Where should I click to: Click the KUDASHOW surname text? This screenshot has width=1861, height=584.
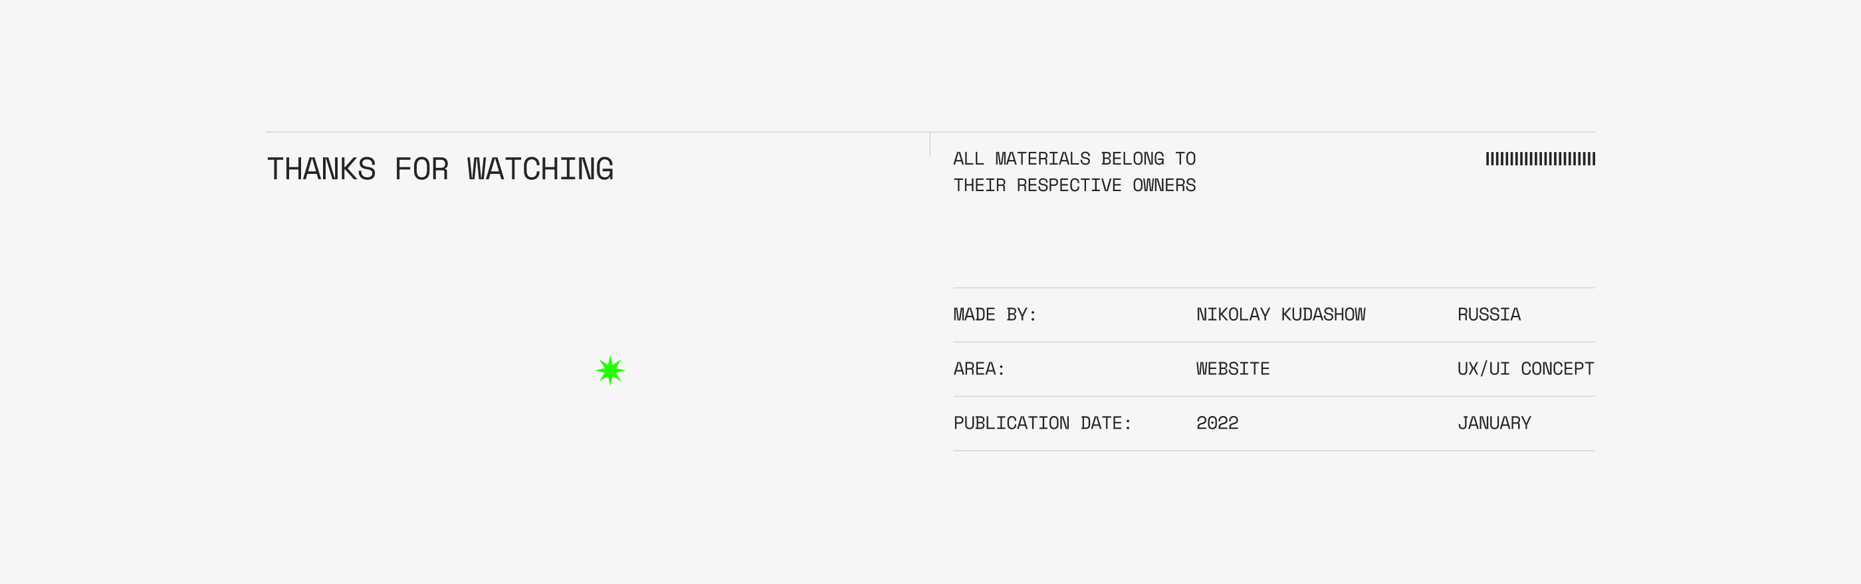pos(1323,315)
